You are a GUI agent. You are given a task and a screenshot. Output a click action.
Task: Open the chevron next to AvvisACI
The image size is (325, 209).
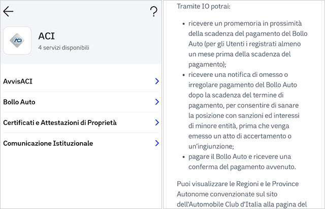[x=157, y=81]
